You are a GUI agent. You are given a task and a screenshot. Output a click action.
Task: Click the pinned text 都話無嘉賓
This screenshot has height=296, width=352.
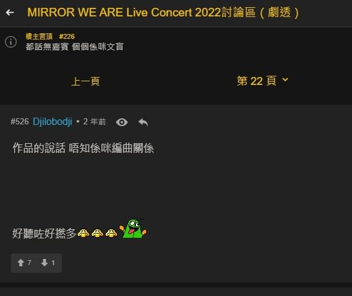point(47,47)
